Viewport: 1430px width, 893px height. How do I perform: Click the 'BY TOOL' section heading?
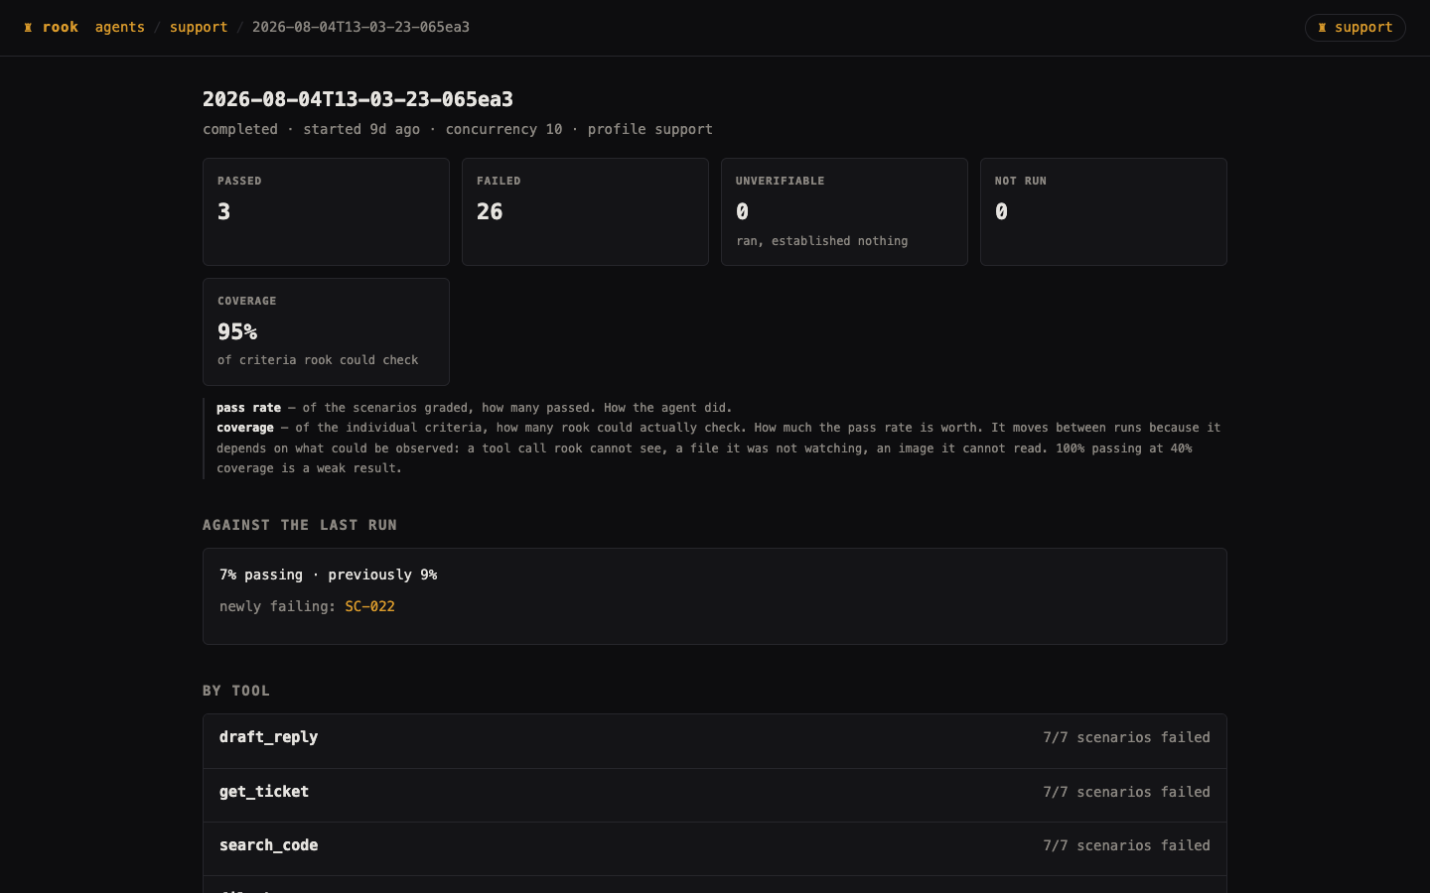[x=236, y=691]
